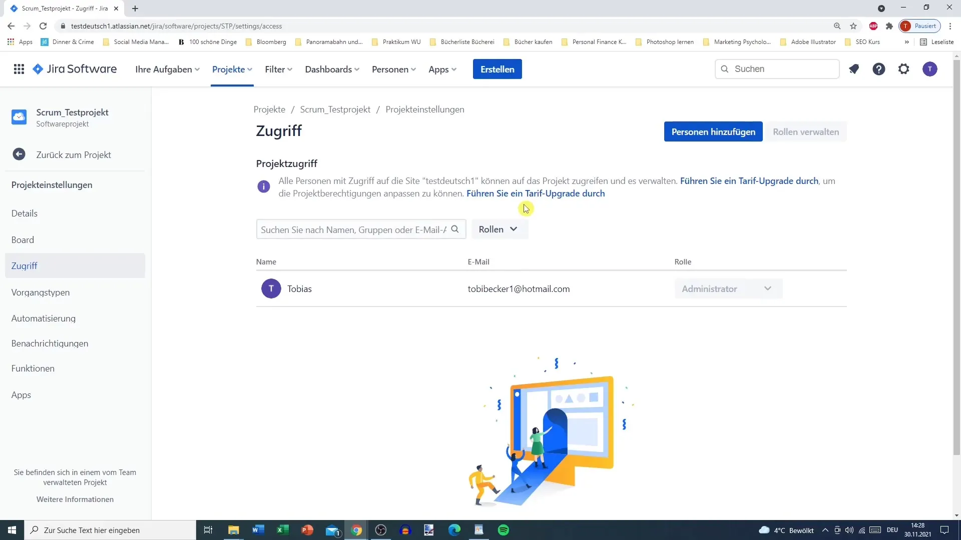
Task: Click the Scrum_Testprojekt project avatar icon
Action: 19,117
